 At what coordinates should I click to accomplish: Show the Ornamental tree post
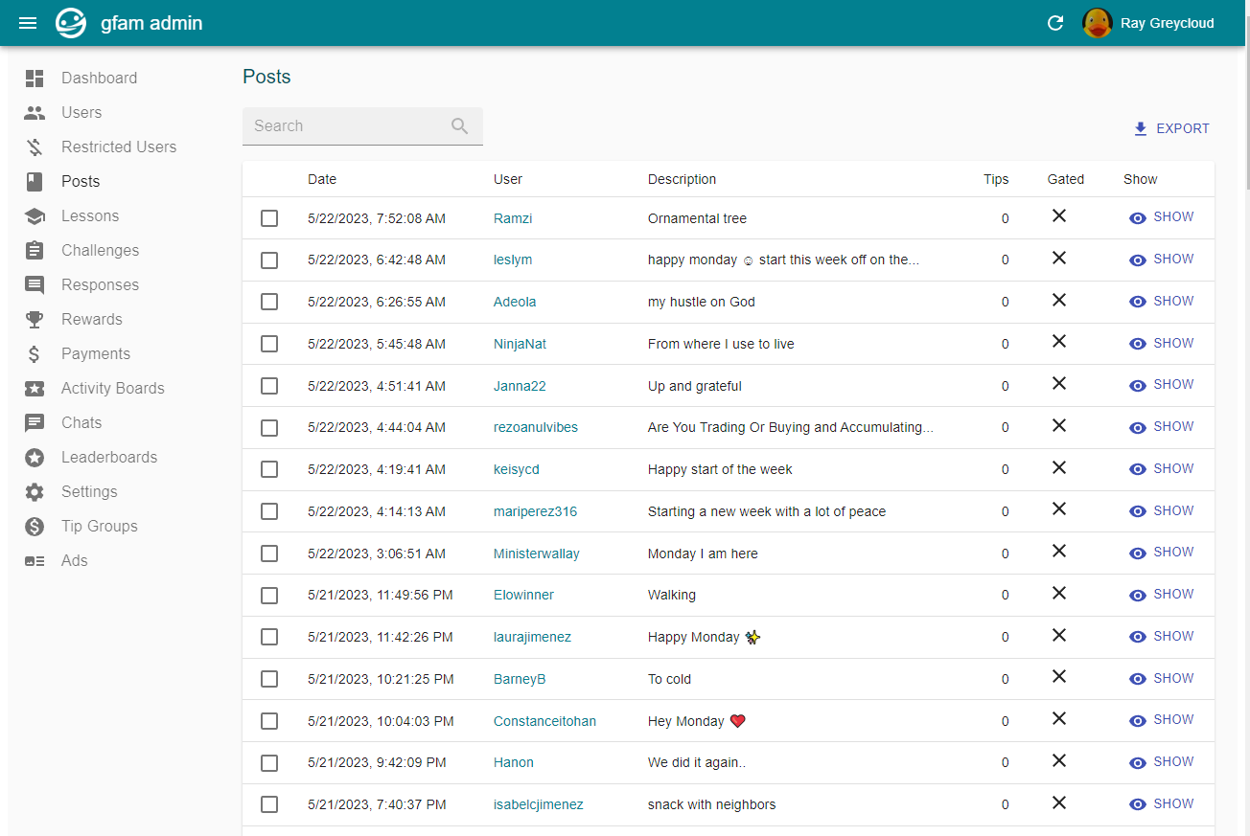tap(1162, 217)
